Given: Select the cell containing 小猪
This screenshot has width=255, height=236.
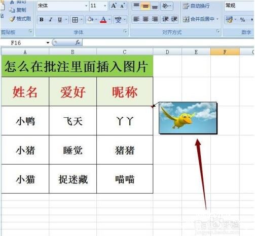Looking at the screenshot, I should [x=25, y=150].
